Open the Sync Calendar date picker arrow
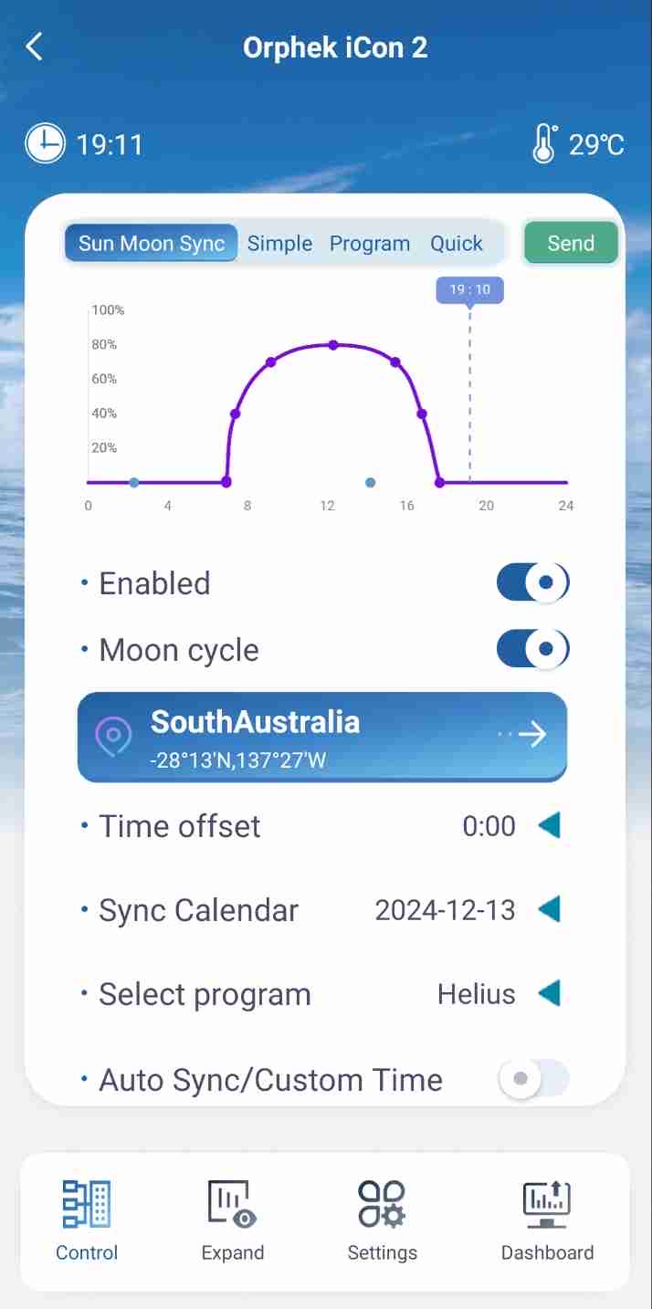 [549, 910]
